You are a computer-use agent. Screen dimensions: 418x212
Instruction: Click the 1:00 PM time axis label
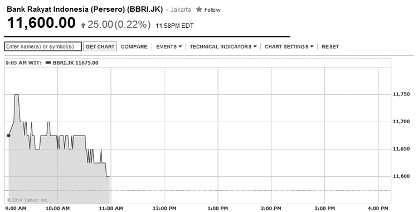217,208
